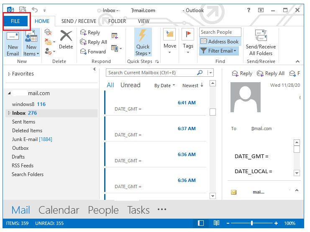Click the Outlook application icon in title bar
310x232 pixels.
(10, 10)
